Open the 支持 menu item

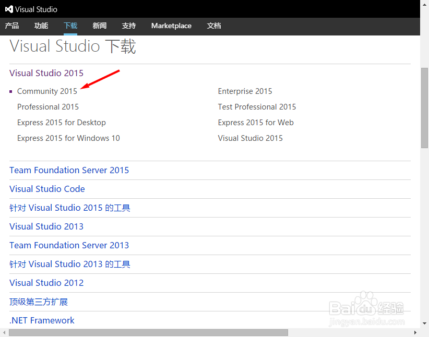point(128,26)
